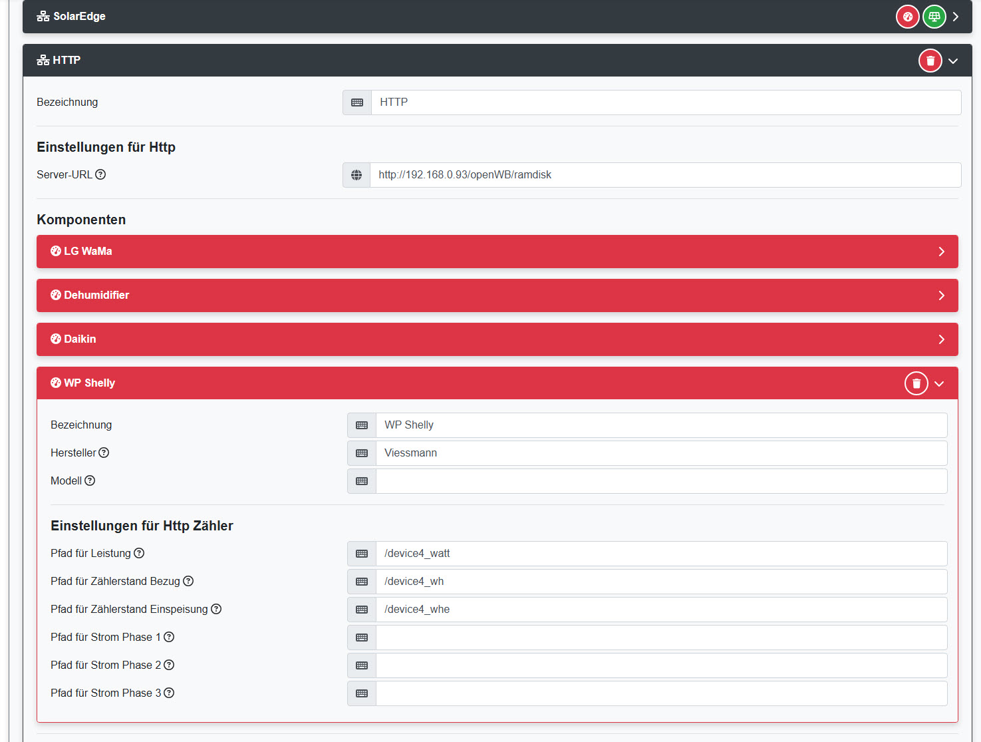The height and width of the screenshot is (742, 981).
Task: Show help for Pfad für Strom Phase 3
Action: point(169,693)
